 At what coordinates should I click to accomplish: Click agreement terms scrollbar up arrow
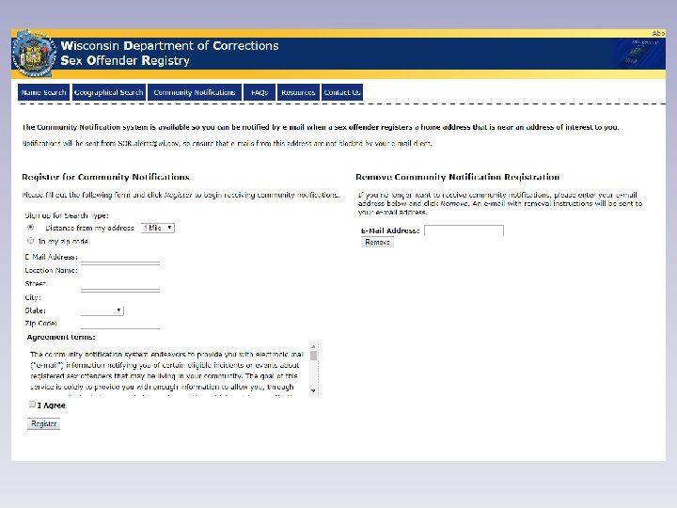314,346
